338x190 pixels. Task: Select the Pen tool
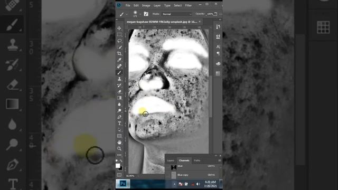point(119,117)
